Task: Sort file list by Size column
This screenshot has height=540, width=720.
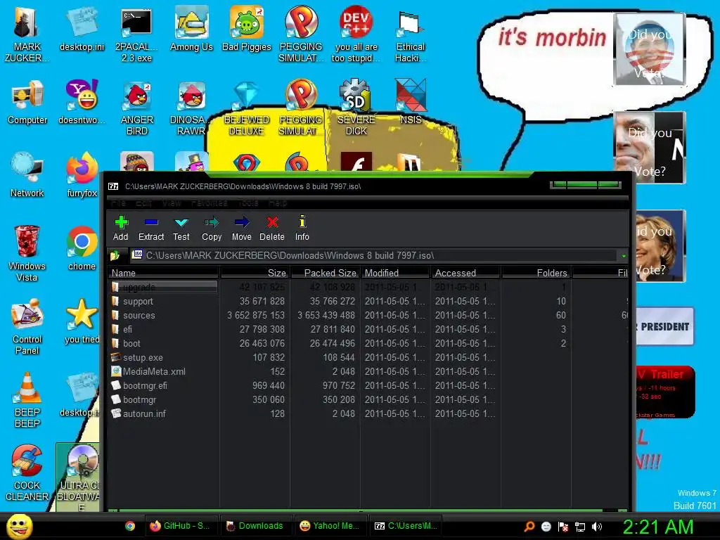Action: (x=255, y=273)
